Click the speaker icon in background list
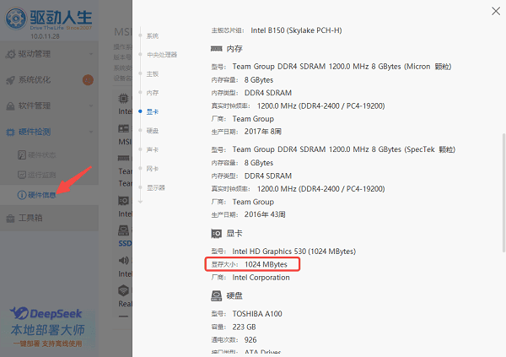 pos(123,260)
